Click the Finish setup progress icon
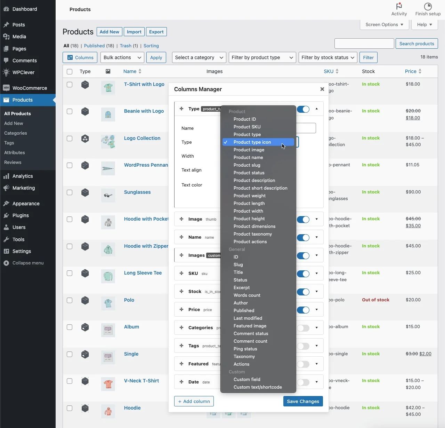This screenshot has height=428, width=445. click(428, 6)
